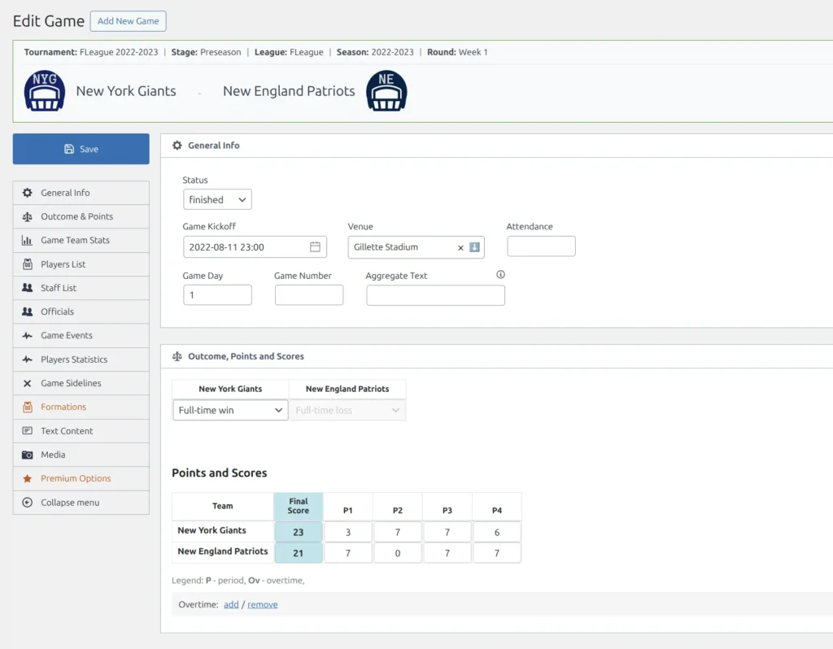Click the New York Giants team name in banner
Image resolution: width=833 pixels, height=649 pixels.
126,91
